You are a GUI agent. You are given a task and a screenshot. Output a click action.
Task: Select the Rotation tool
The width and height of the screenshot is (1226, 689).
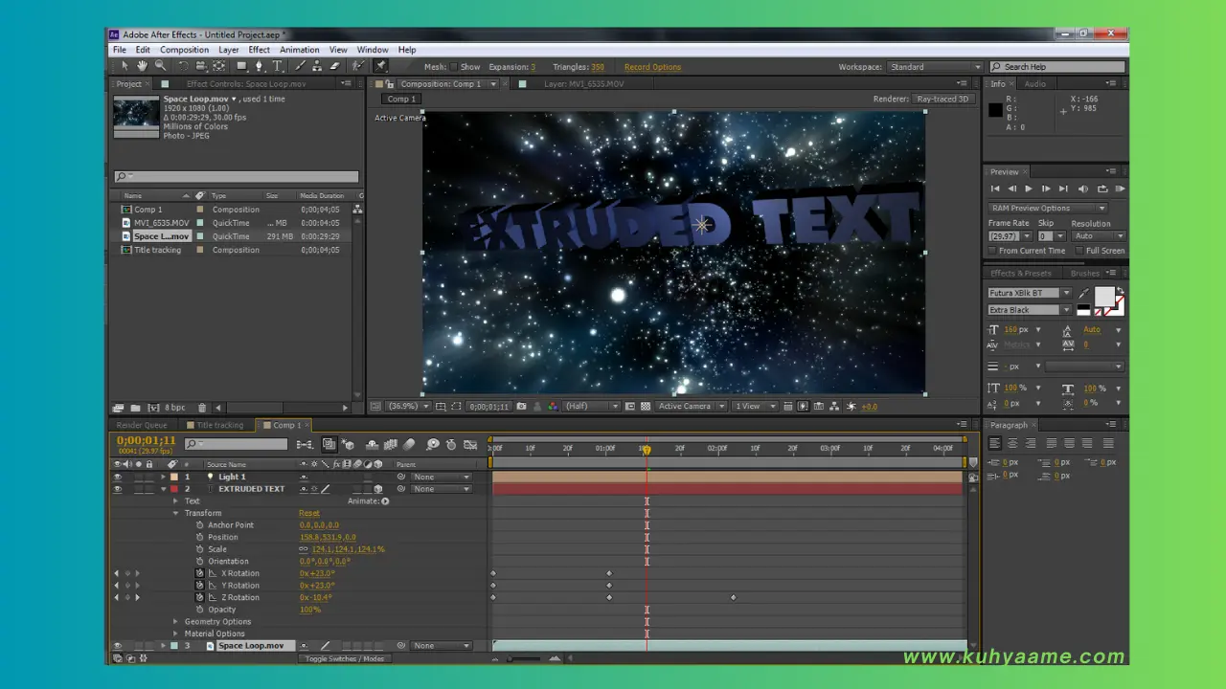coord(183,66)
